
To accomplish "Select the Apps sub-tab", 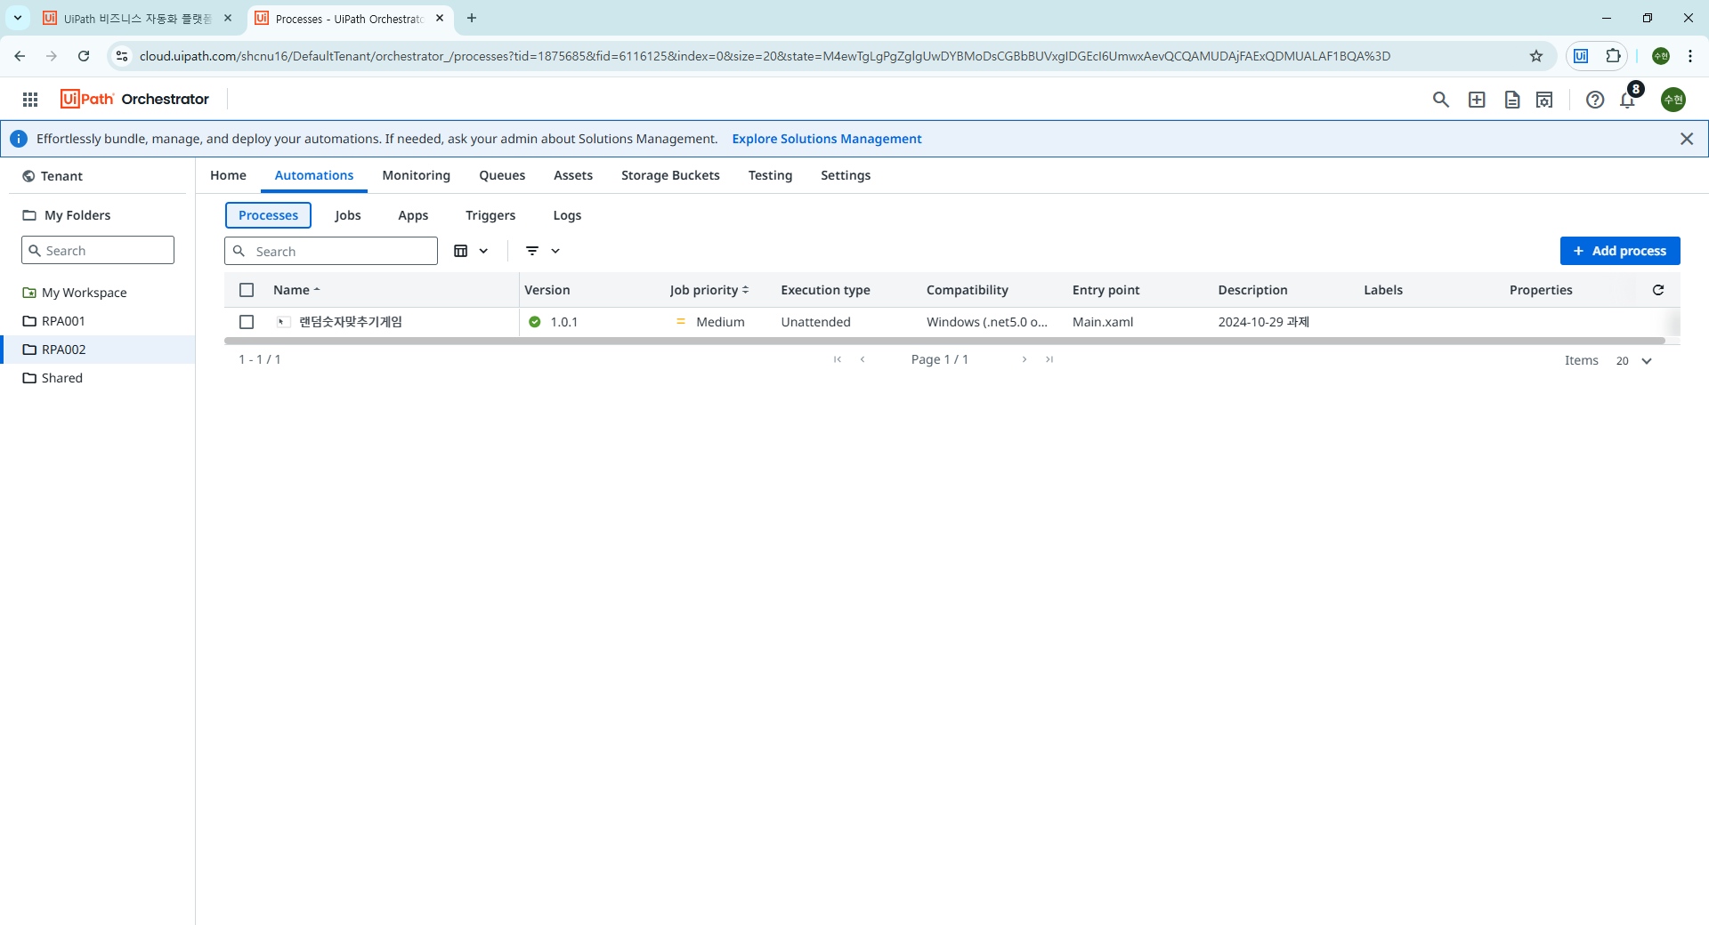I will click(413, 215).
